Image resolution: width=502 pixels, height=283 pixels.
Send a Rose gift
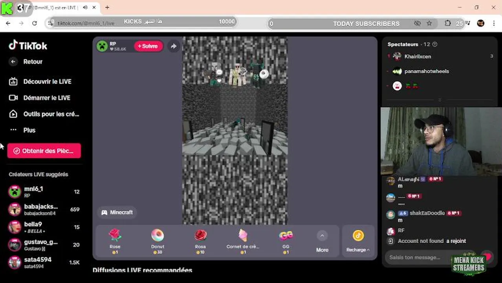coord(115,241)
